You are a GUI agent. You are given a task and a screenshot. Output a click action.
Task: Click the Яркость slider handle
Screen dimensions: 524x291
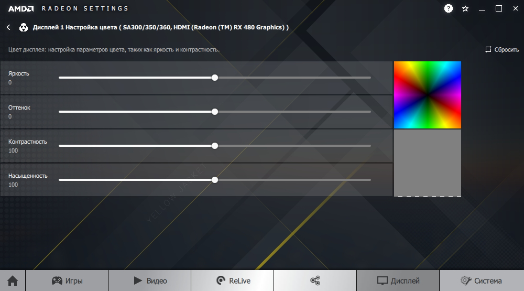215,78
